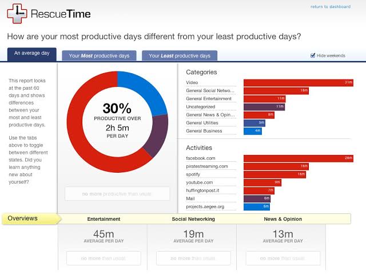The width and height of the screenshot is (366, 274).
Task: Open the piratestreaming.com activity entry
Action: [x=207, y=166]
